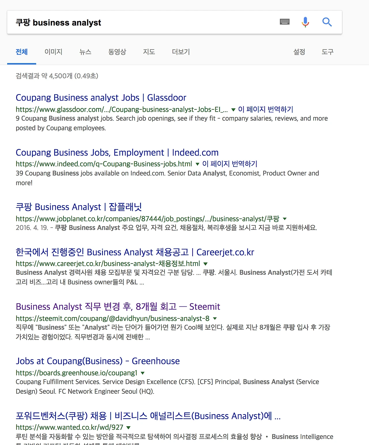Switch to the 지도 tab

tap(149, 52)
